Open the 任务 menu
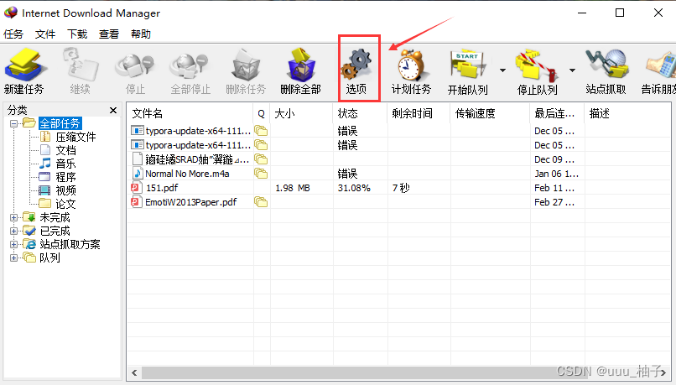This screenshot has height=385, width=676. 13,34
